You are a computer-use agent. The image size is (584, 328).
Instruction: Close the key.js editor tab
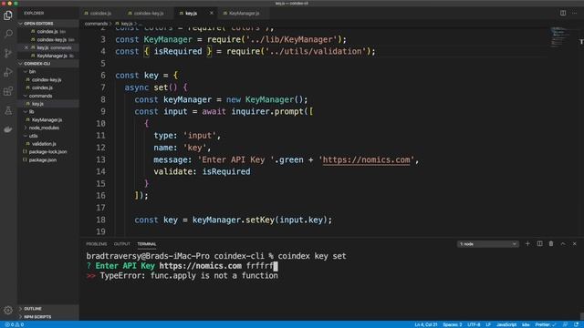pos(211,13)
